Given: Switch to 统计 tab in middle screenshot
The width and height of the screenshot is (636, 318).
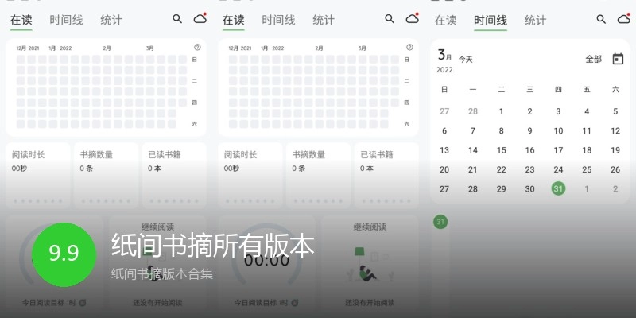Looking at the screenshot, I should pos(324,20).
